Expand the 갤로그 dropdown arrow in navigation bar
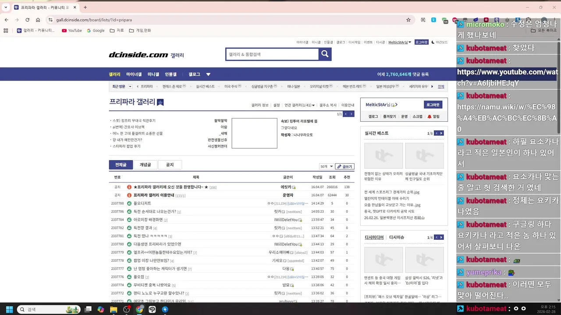The width and height of the screenshot is (561, 315). point(208,74)
